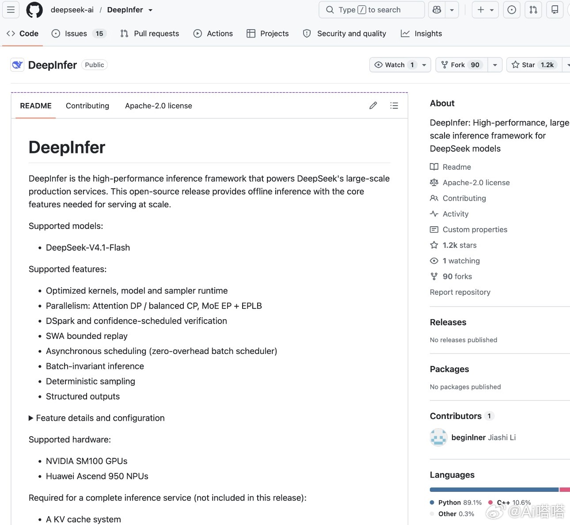Edit the README with pencil icon

click(373, 106)
